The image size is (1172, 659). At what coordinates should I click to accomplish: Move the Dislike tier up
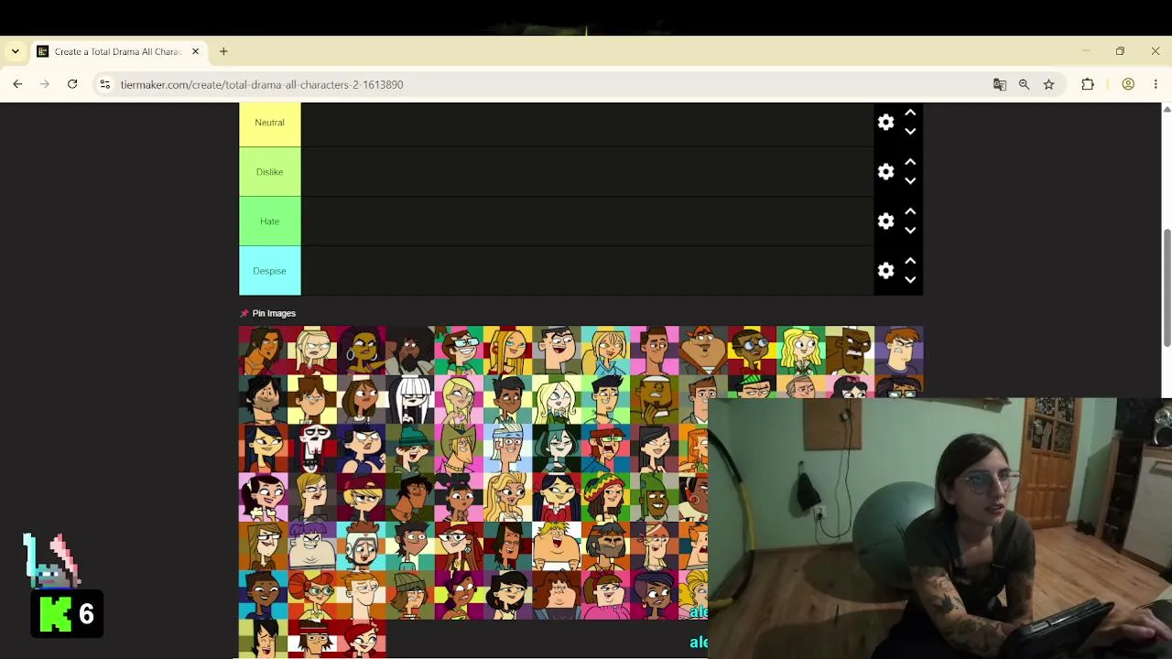[910, 162]
